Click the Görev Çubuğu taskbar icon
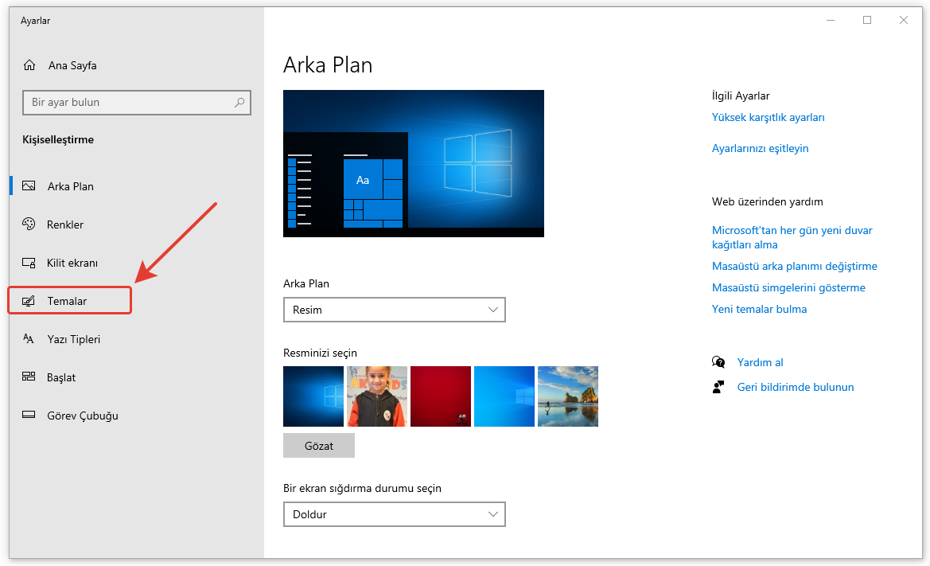 (x=29, y=416)
